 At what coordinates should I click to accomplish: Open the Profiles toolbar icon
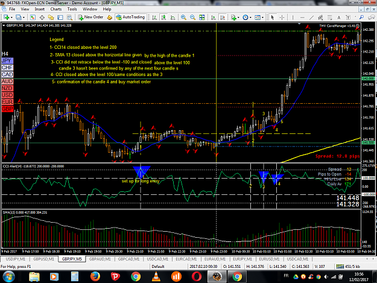[x=18, y=17]
